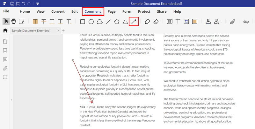Select the Area Highlight tool
This screenshot has height=129, width=255.
point(195,21)
